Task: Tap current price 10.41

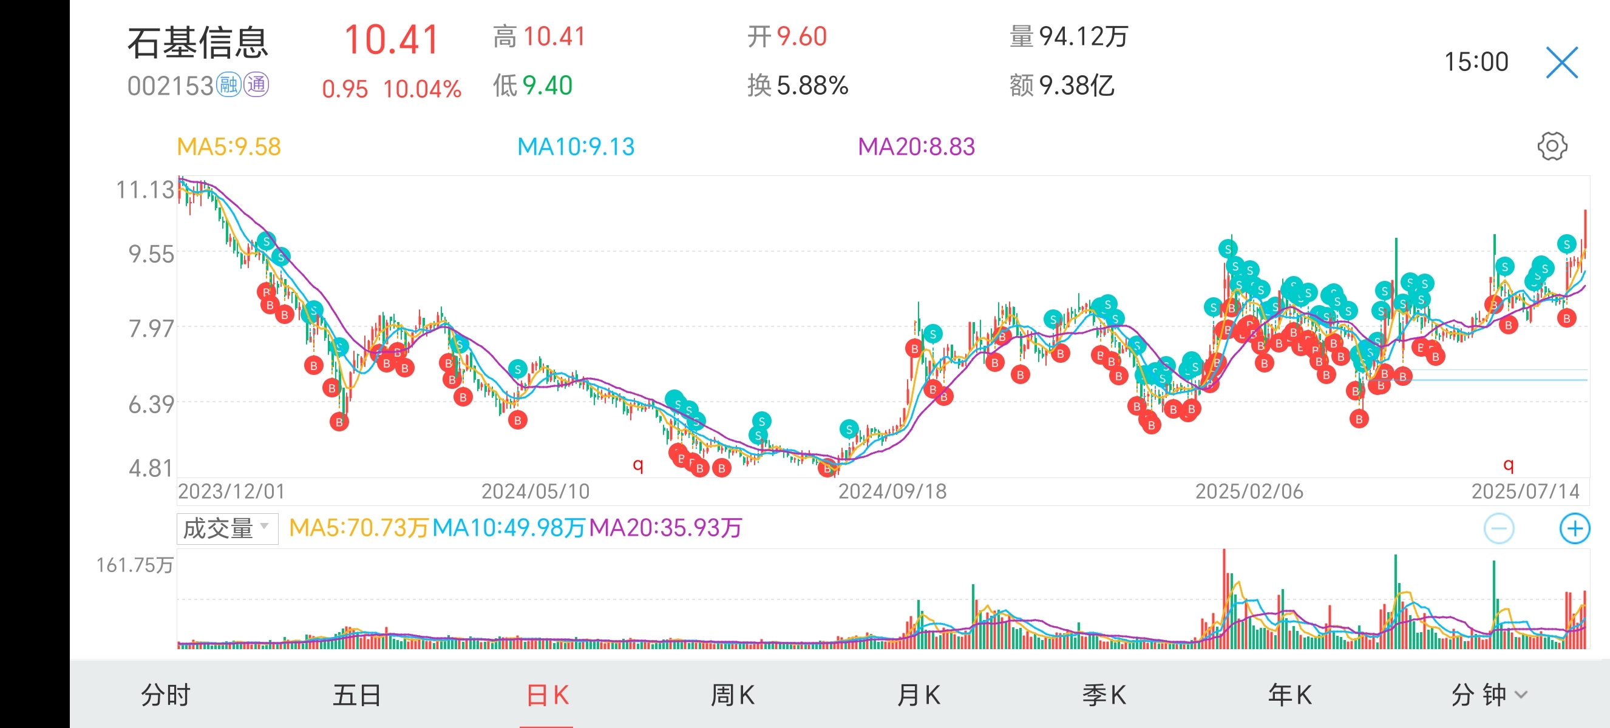Action: (x=392, y=40)
